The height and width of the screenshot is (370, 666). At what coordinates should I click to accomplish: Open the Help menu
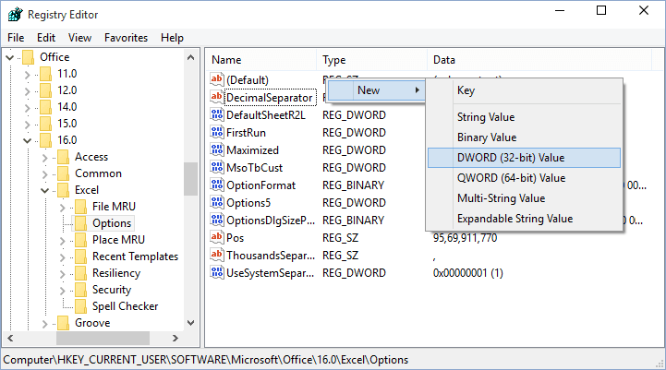[172, 38]
